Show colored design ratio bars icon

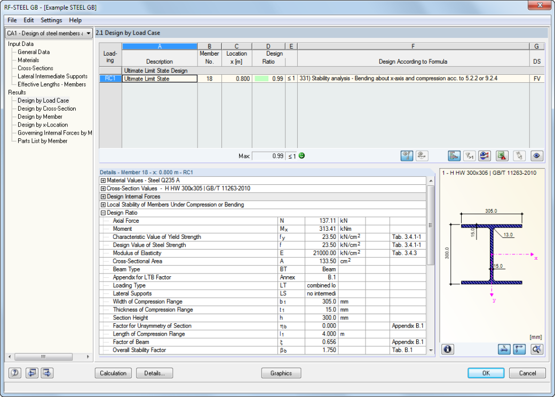tap(454, 156)
